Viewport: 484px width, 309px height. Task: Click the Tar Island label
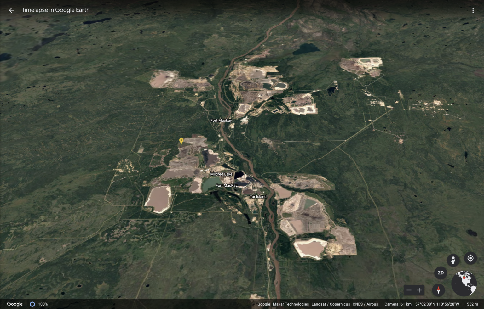click(258, 196)
